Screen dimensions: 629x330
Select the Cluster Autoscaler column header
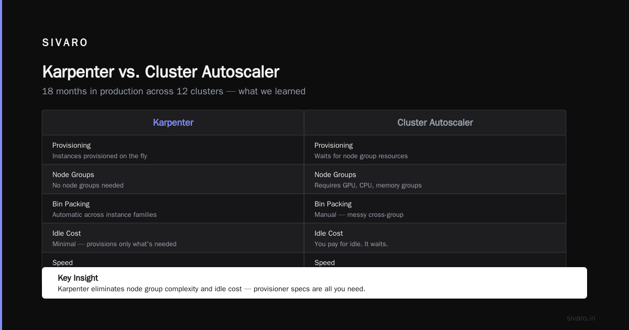435,123
